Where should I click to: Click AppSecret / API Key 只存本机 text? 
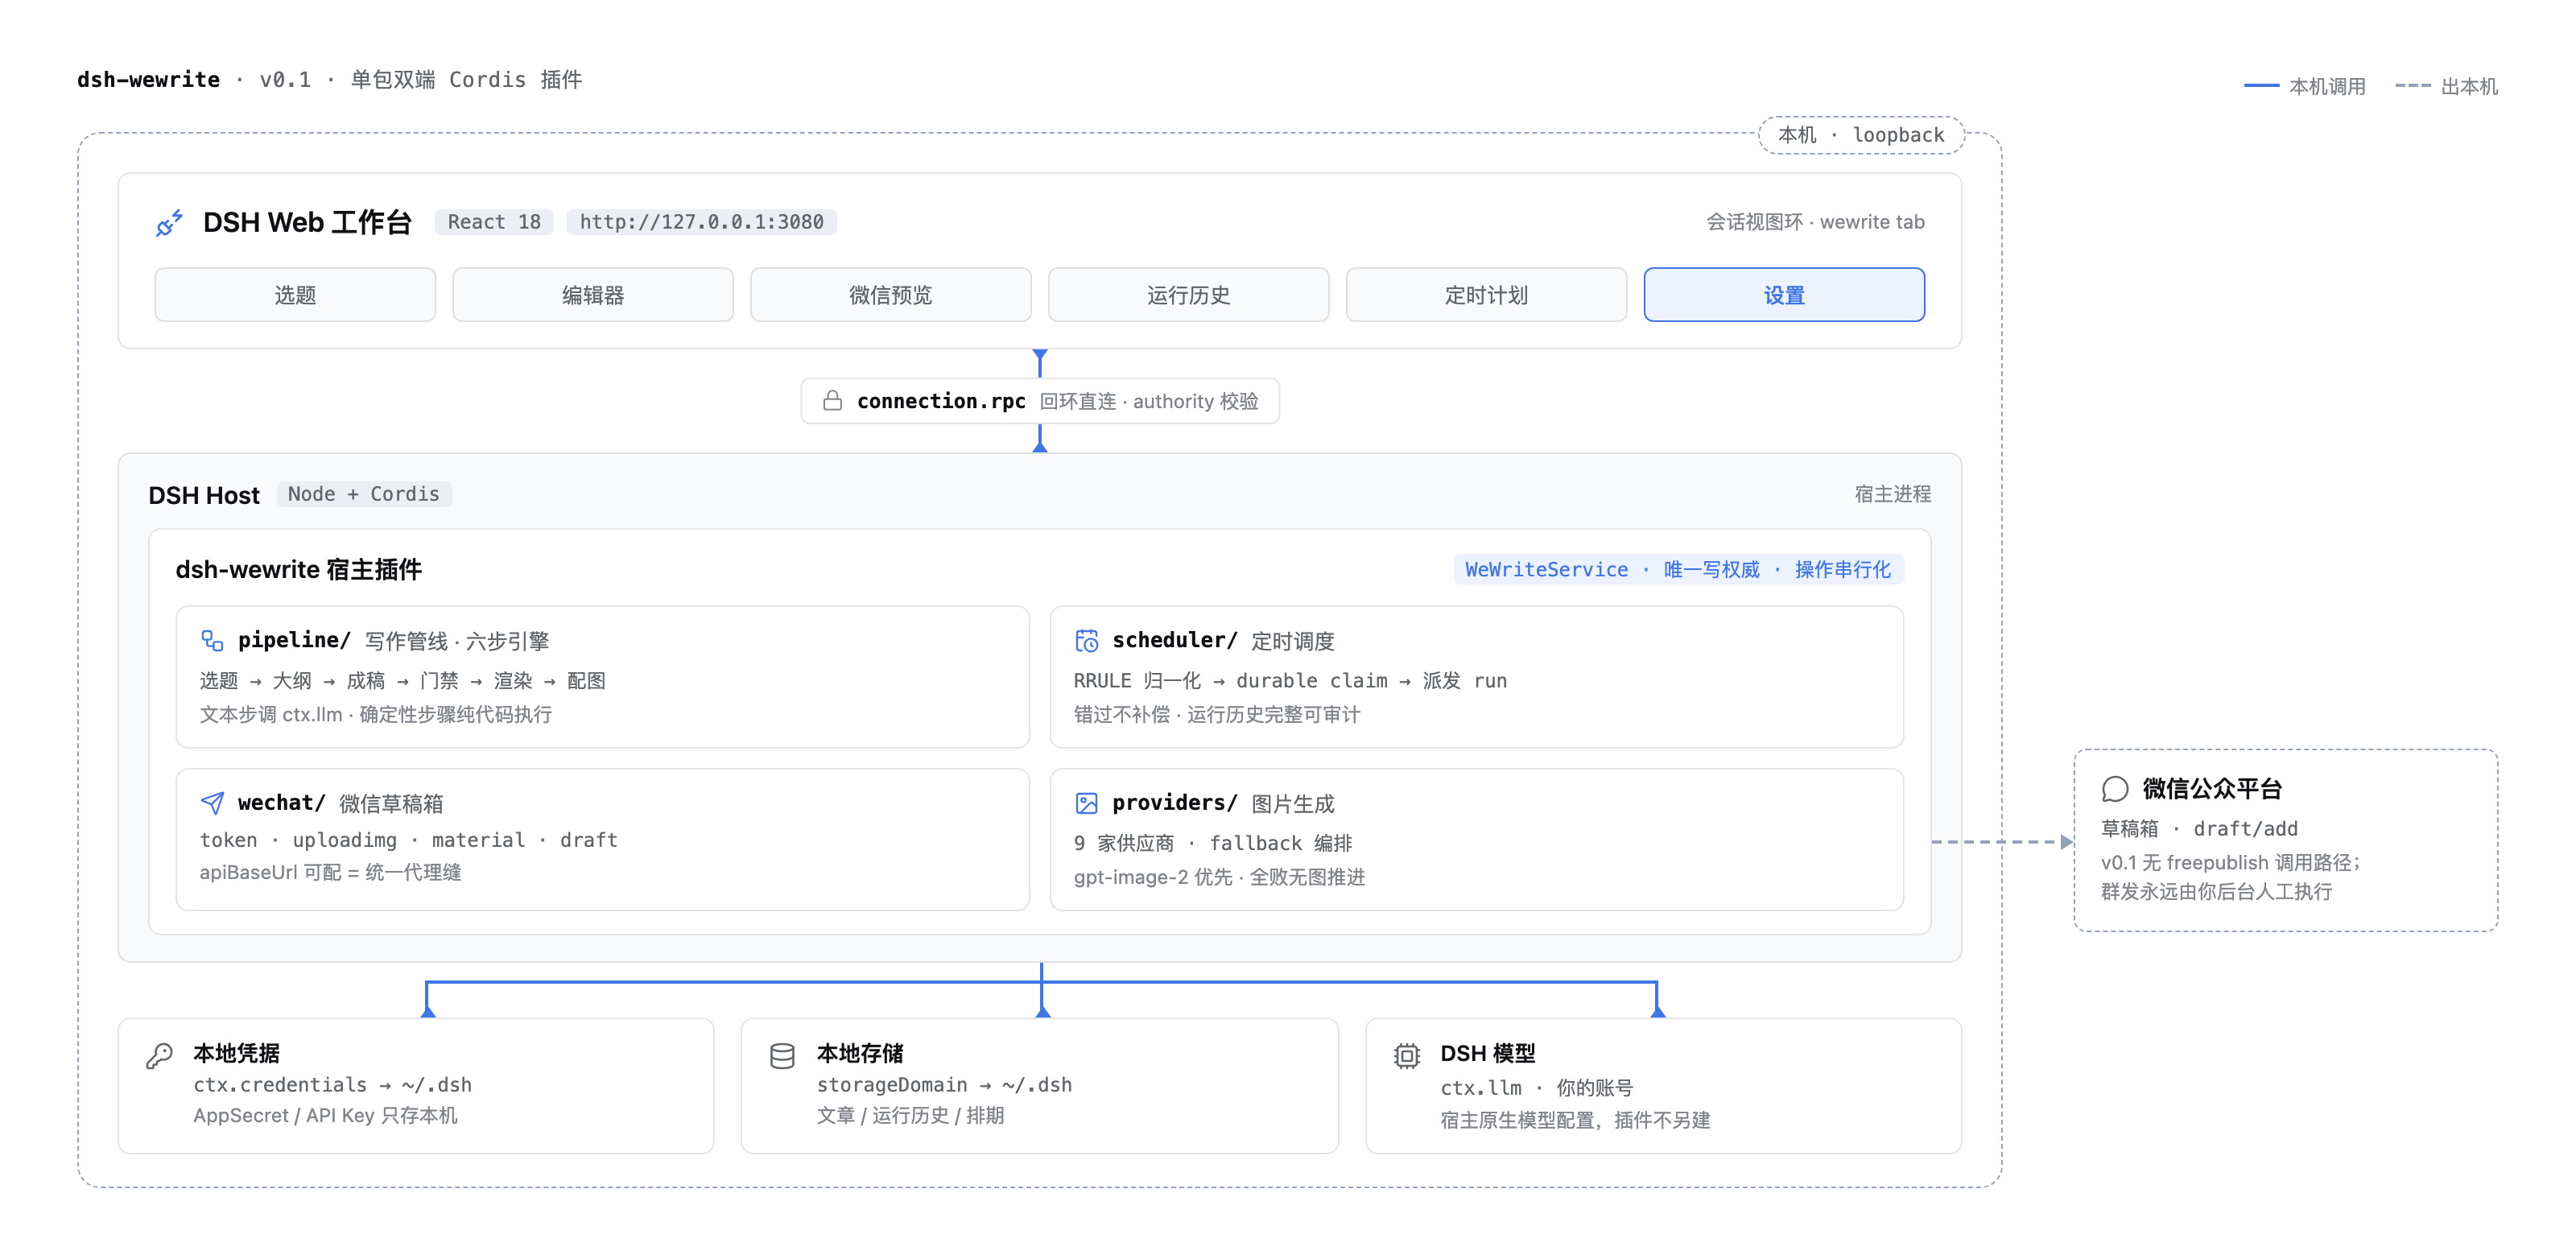pyautogui.click(x=325, y=1116)
